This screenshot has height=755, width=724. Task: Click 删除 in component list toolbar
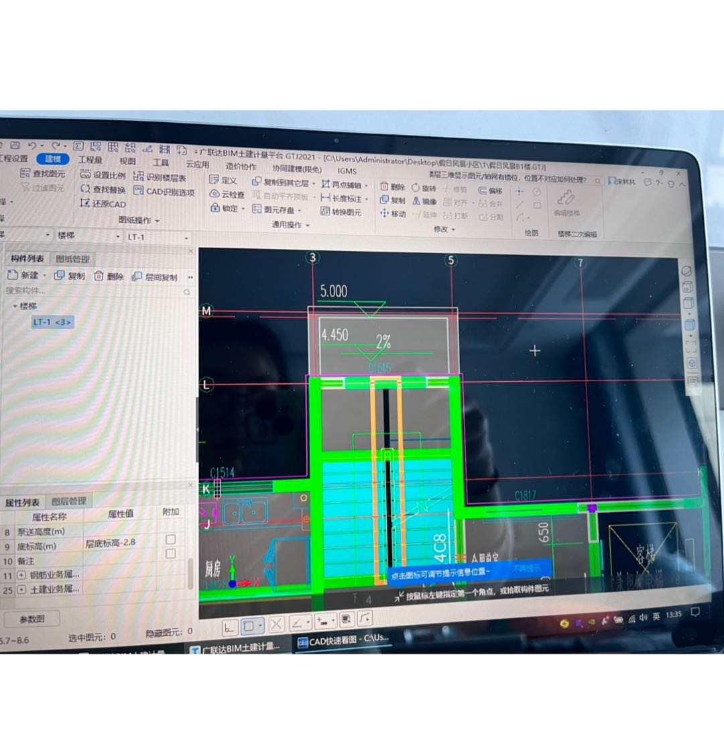coord(109,276)
